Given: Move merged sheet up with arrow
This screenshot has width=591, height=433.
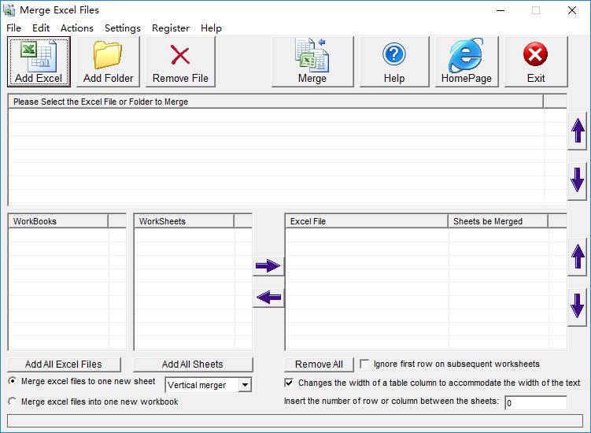Looking at the screenshot, I should [578, 257].
